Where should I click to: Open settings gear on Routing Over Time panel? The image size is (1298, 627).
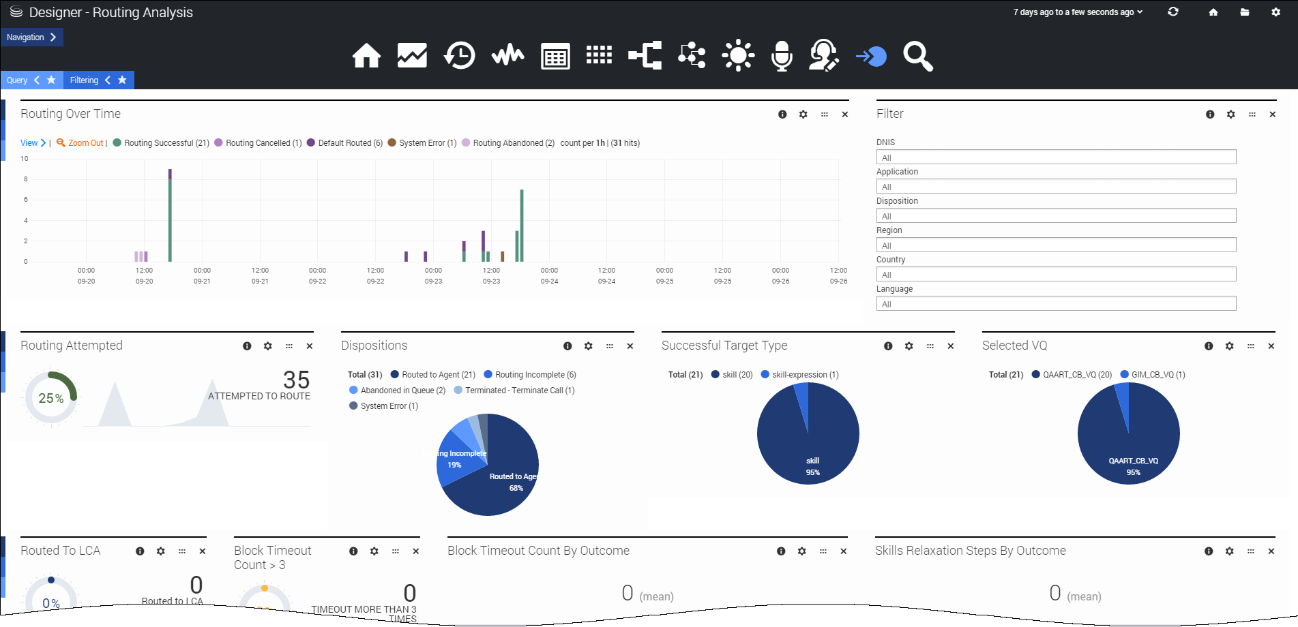coord(803,114)
